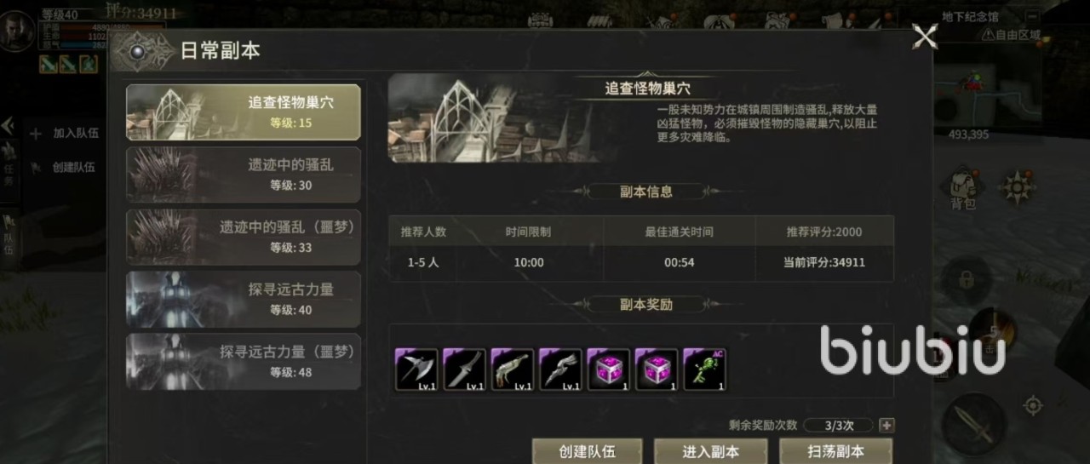This screenshot has width=1090, height=464.
Task: Choose 探寻远古力量（噩梦） level 48 entry
Action: [244, 361]
